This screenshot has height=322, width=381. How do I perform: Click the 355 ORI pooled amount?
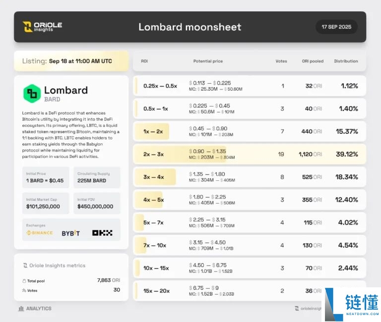point(312,200)
